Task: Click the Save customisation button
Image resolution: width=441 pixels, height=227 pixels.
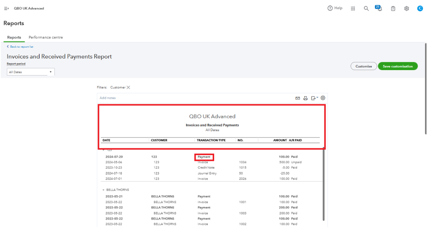Action: (x=398, y=66)
